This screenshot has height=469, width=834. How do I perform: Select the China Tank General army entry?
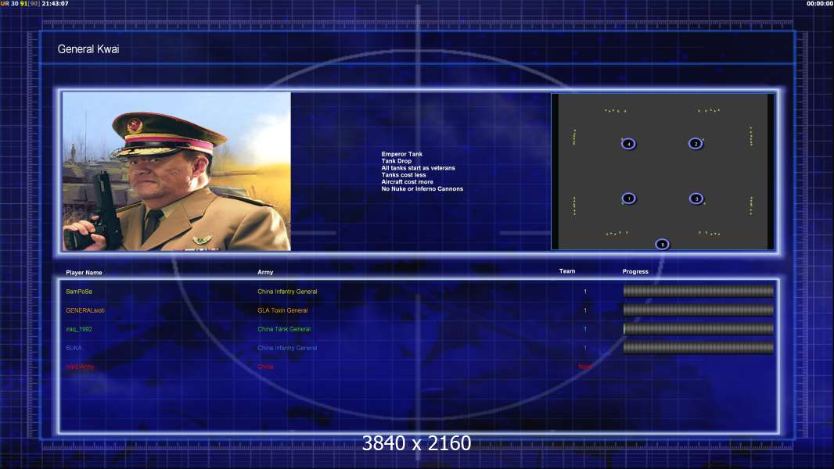[284, 329]
